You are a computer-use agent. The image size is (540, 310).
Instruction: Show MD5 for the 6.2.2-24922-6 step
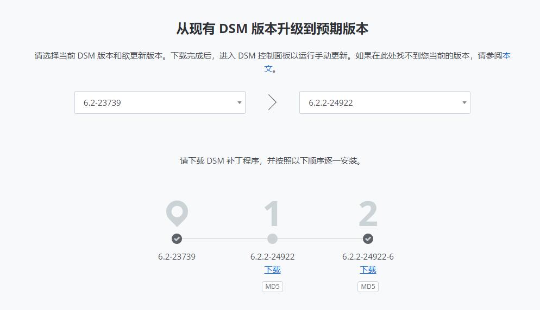[368, 287]
